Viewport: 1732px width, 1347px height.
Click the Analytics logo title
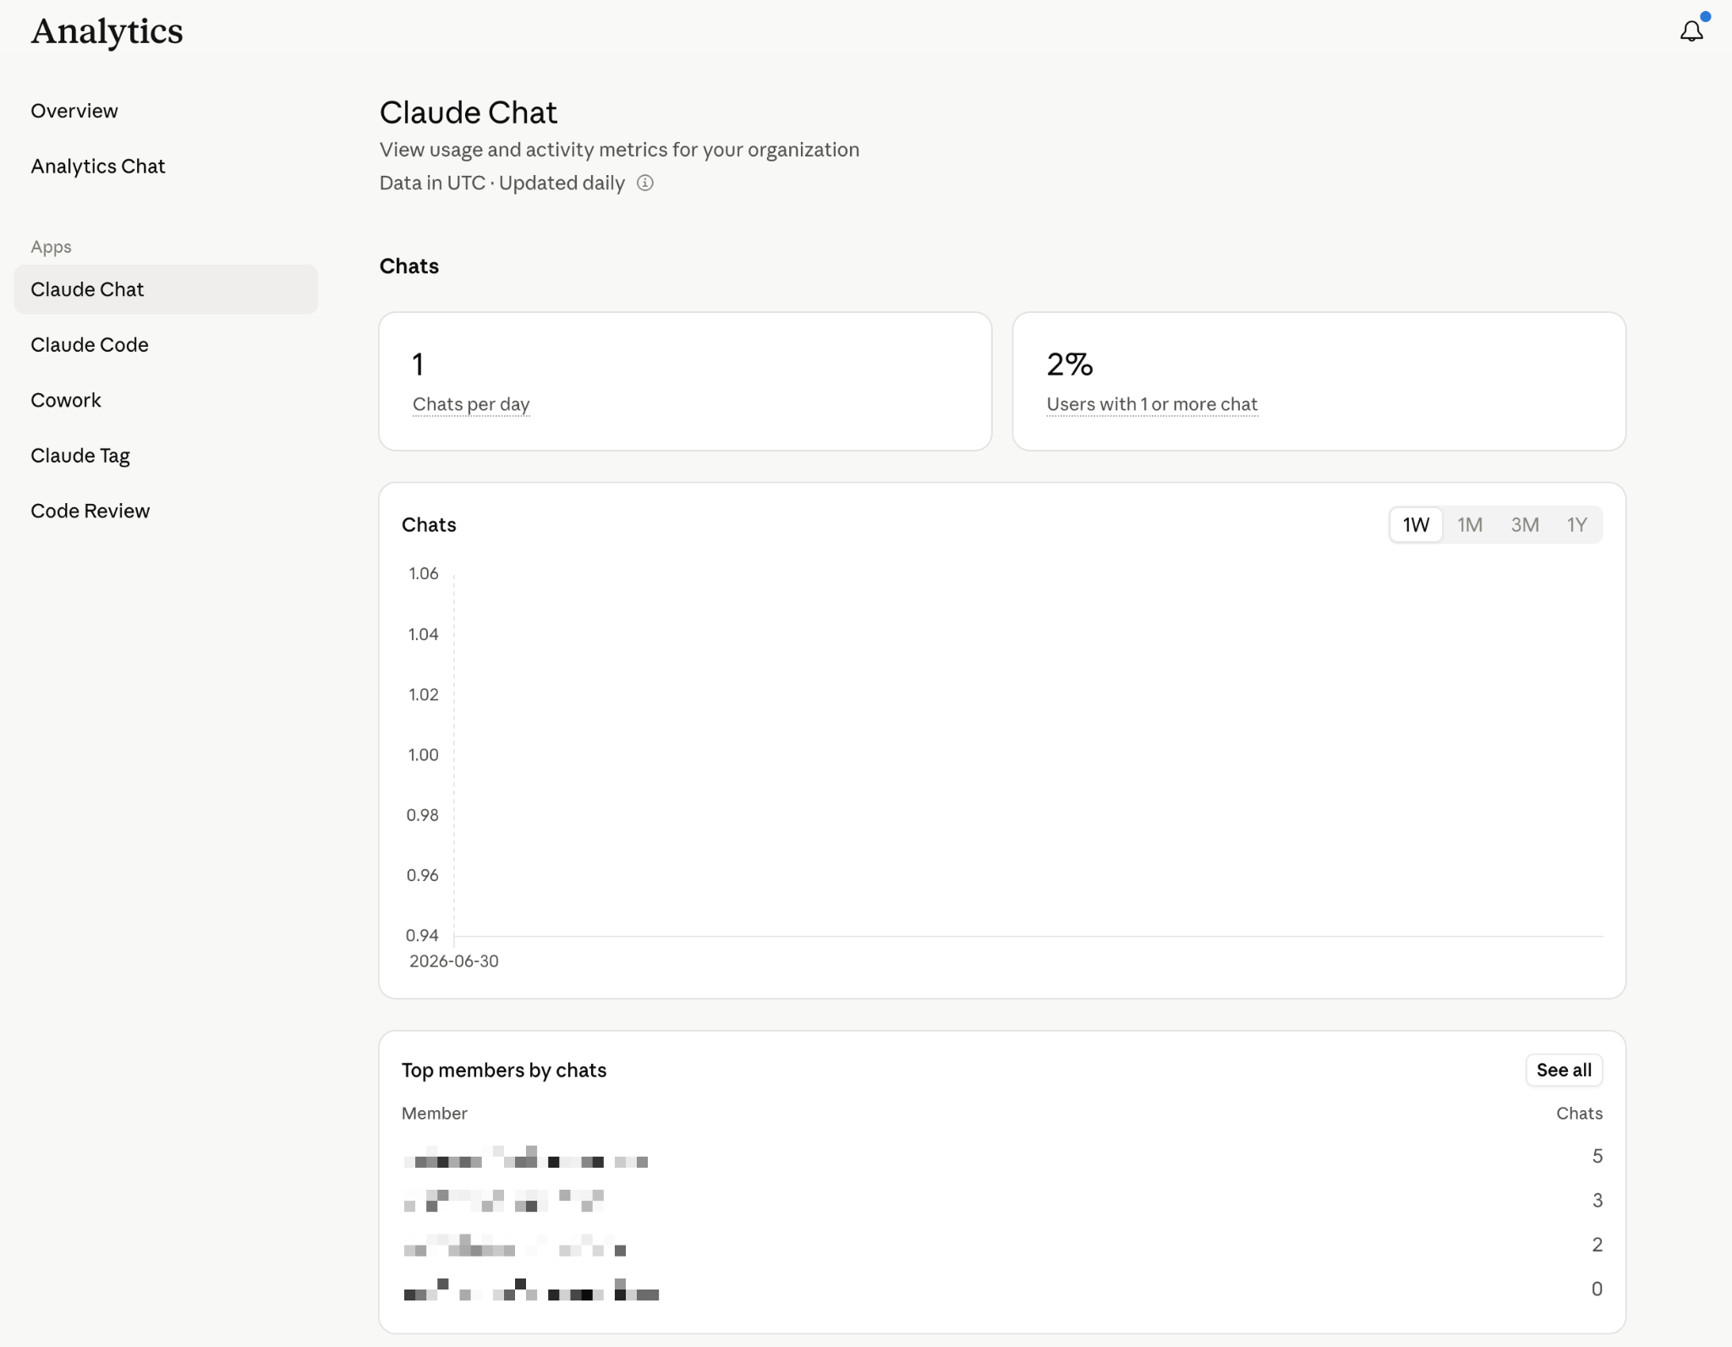(x=107, y=31)
